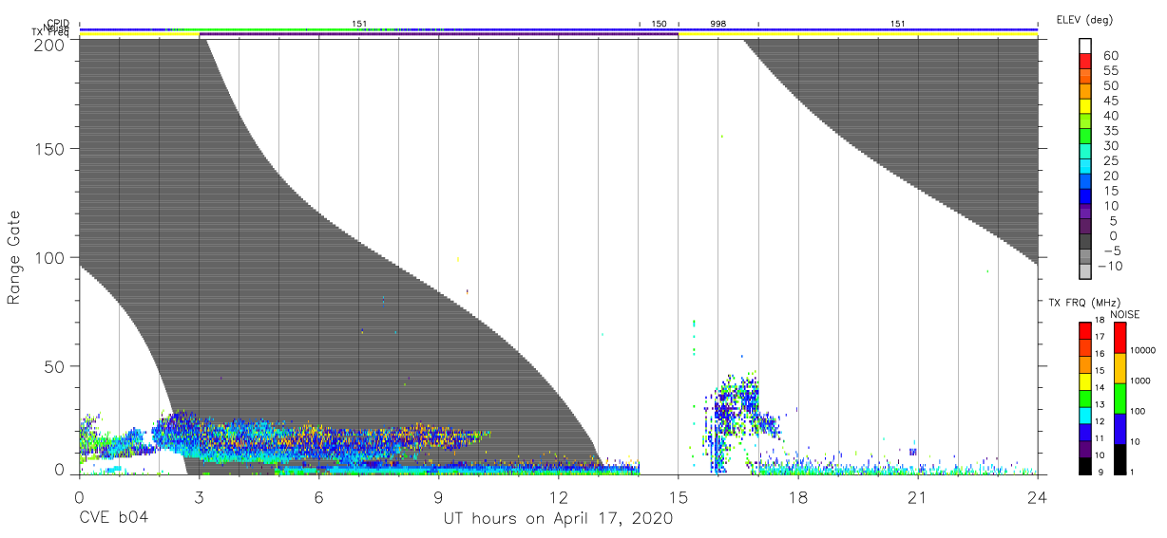The width and height of the screenshot is (1167, 538).
Task: Click hour 15 on the UT axis
Action: click(x=678, y=497)
